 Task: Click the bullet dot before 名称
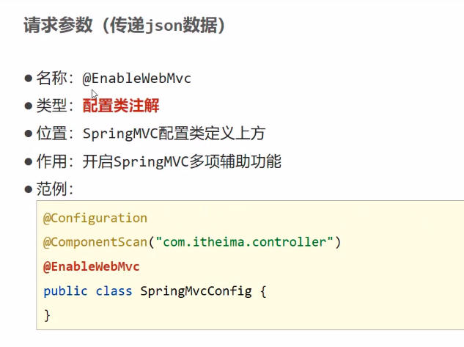click(29, 78)
